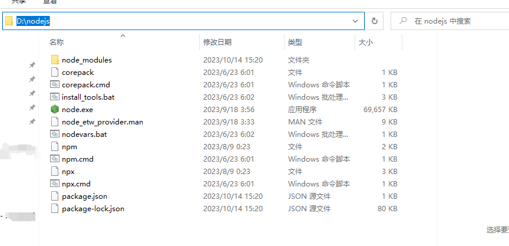This screenshot has height=246, width=509.
Task: Select the install_tools.bat file name
Action: [x=88, y=97]
